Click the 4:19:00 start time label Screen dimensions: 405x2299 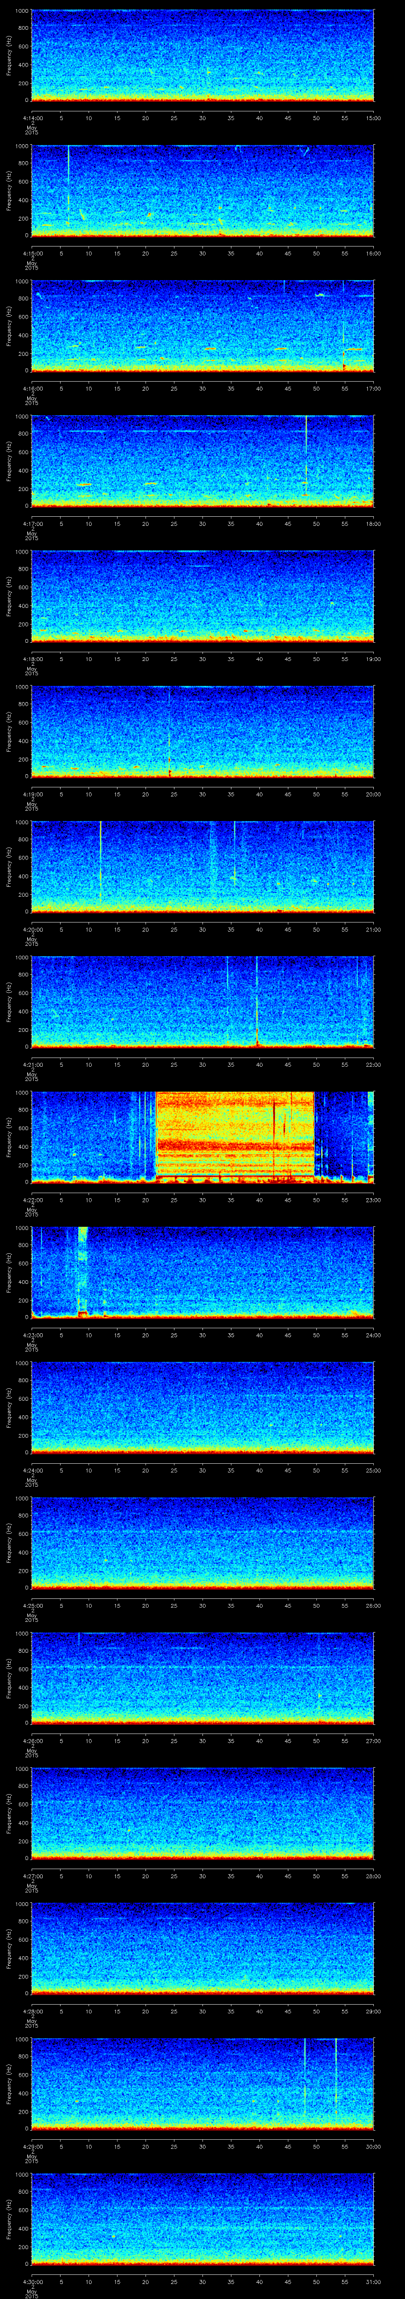pyautogui.click(x=32, y=794)
